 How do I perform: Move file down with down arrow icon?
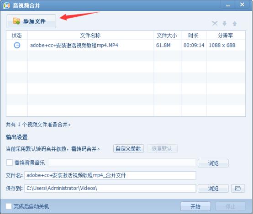pyautogui.click(x=224, y=24)
